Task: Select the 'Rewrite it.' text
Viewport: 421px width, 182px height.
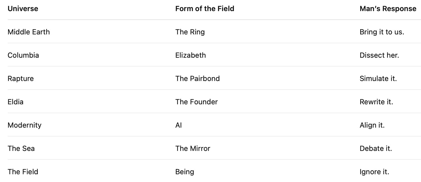Action: pyautogui.click(x=376, y=102)
